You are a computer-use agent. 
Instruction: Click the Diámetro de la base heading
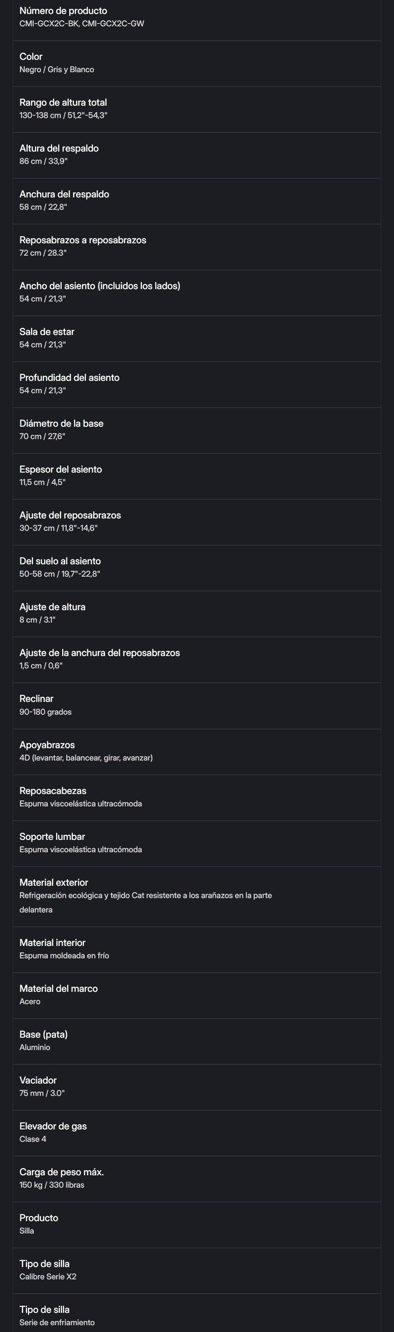coord(61,424)
